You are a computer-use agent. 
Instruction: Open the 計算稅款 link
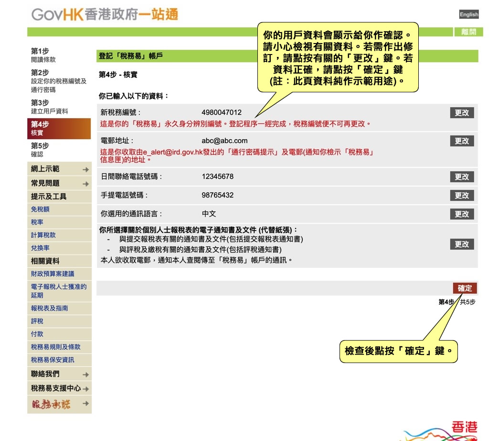click(x=43, y=235)
